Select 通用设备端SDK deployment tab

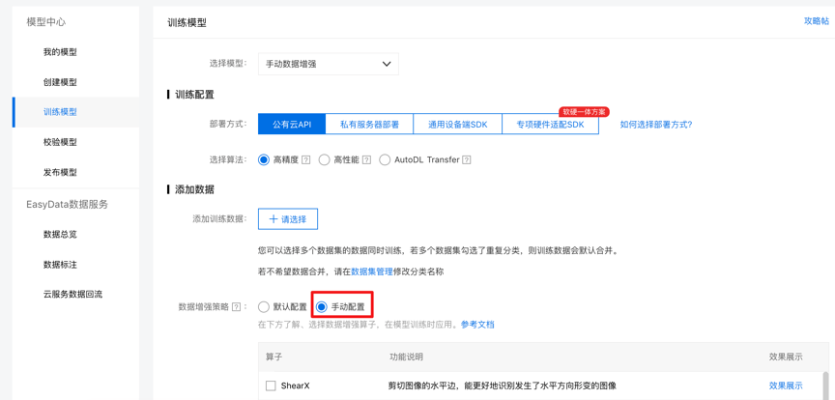coord(458,125)
